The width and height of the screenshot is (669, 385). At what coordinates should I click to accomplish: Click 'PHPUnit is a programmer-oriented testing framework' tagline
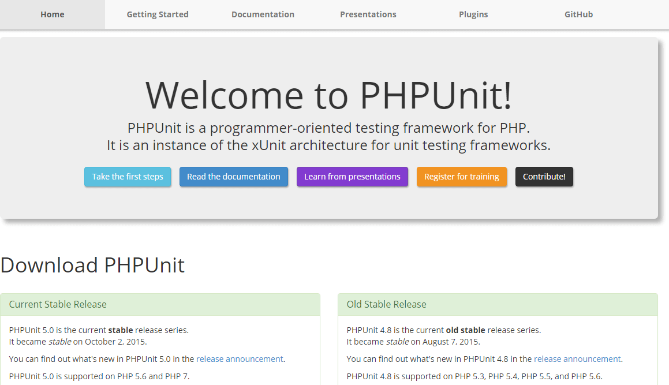point(328,128)
